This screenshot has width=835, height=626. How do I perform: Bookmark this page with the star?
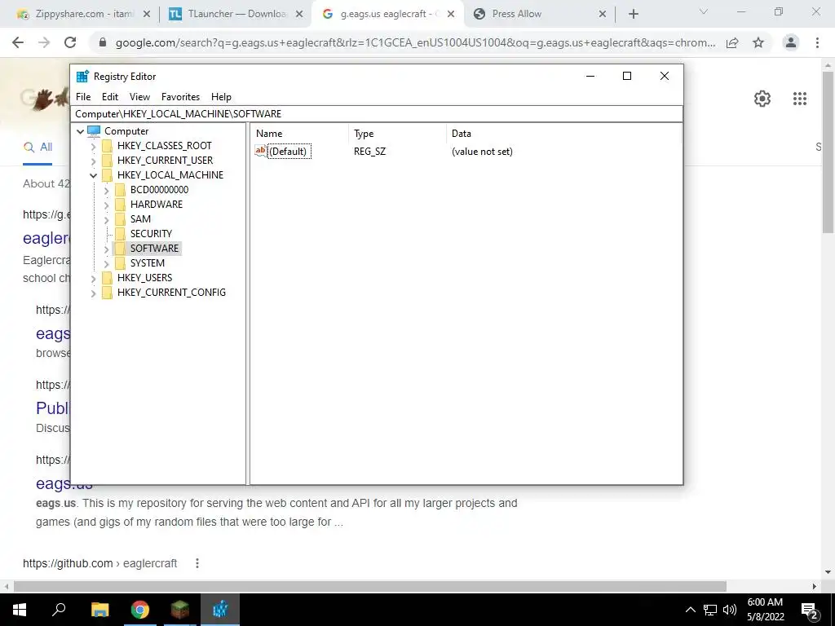click(758, 42)
